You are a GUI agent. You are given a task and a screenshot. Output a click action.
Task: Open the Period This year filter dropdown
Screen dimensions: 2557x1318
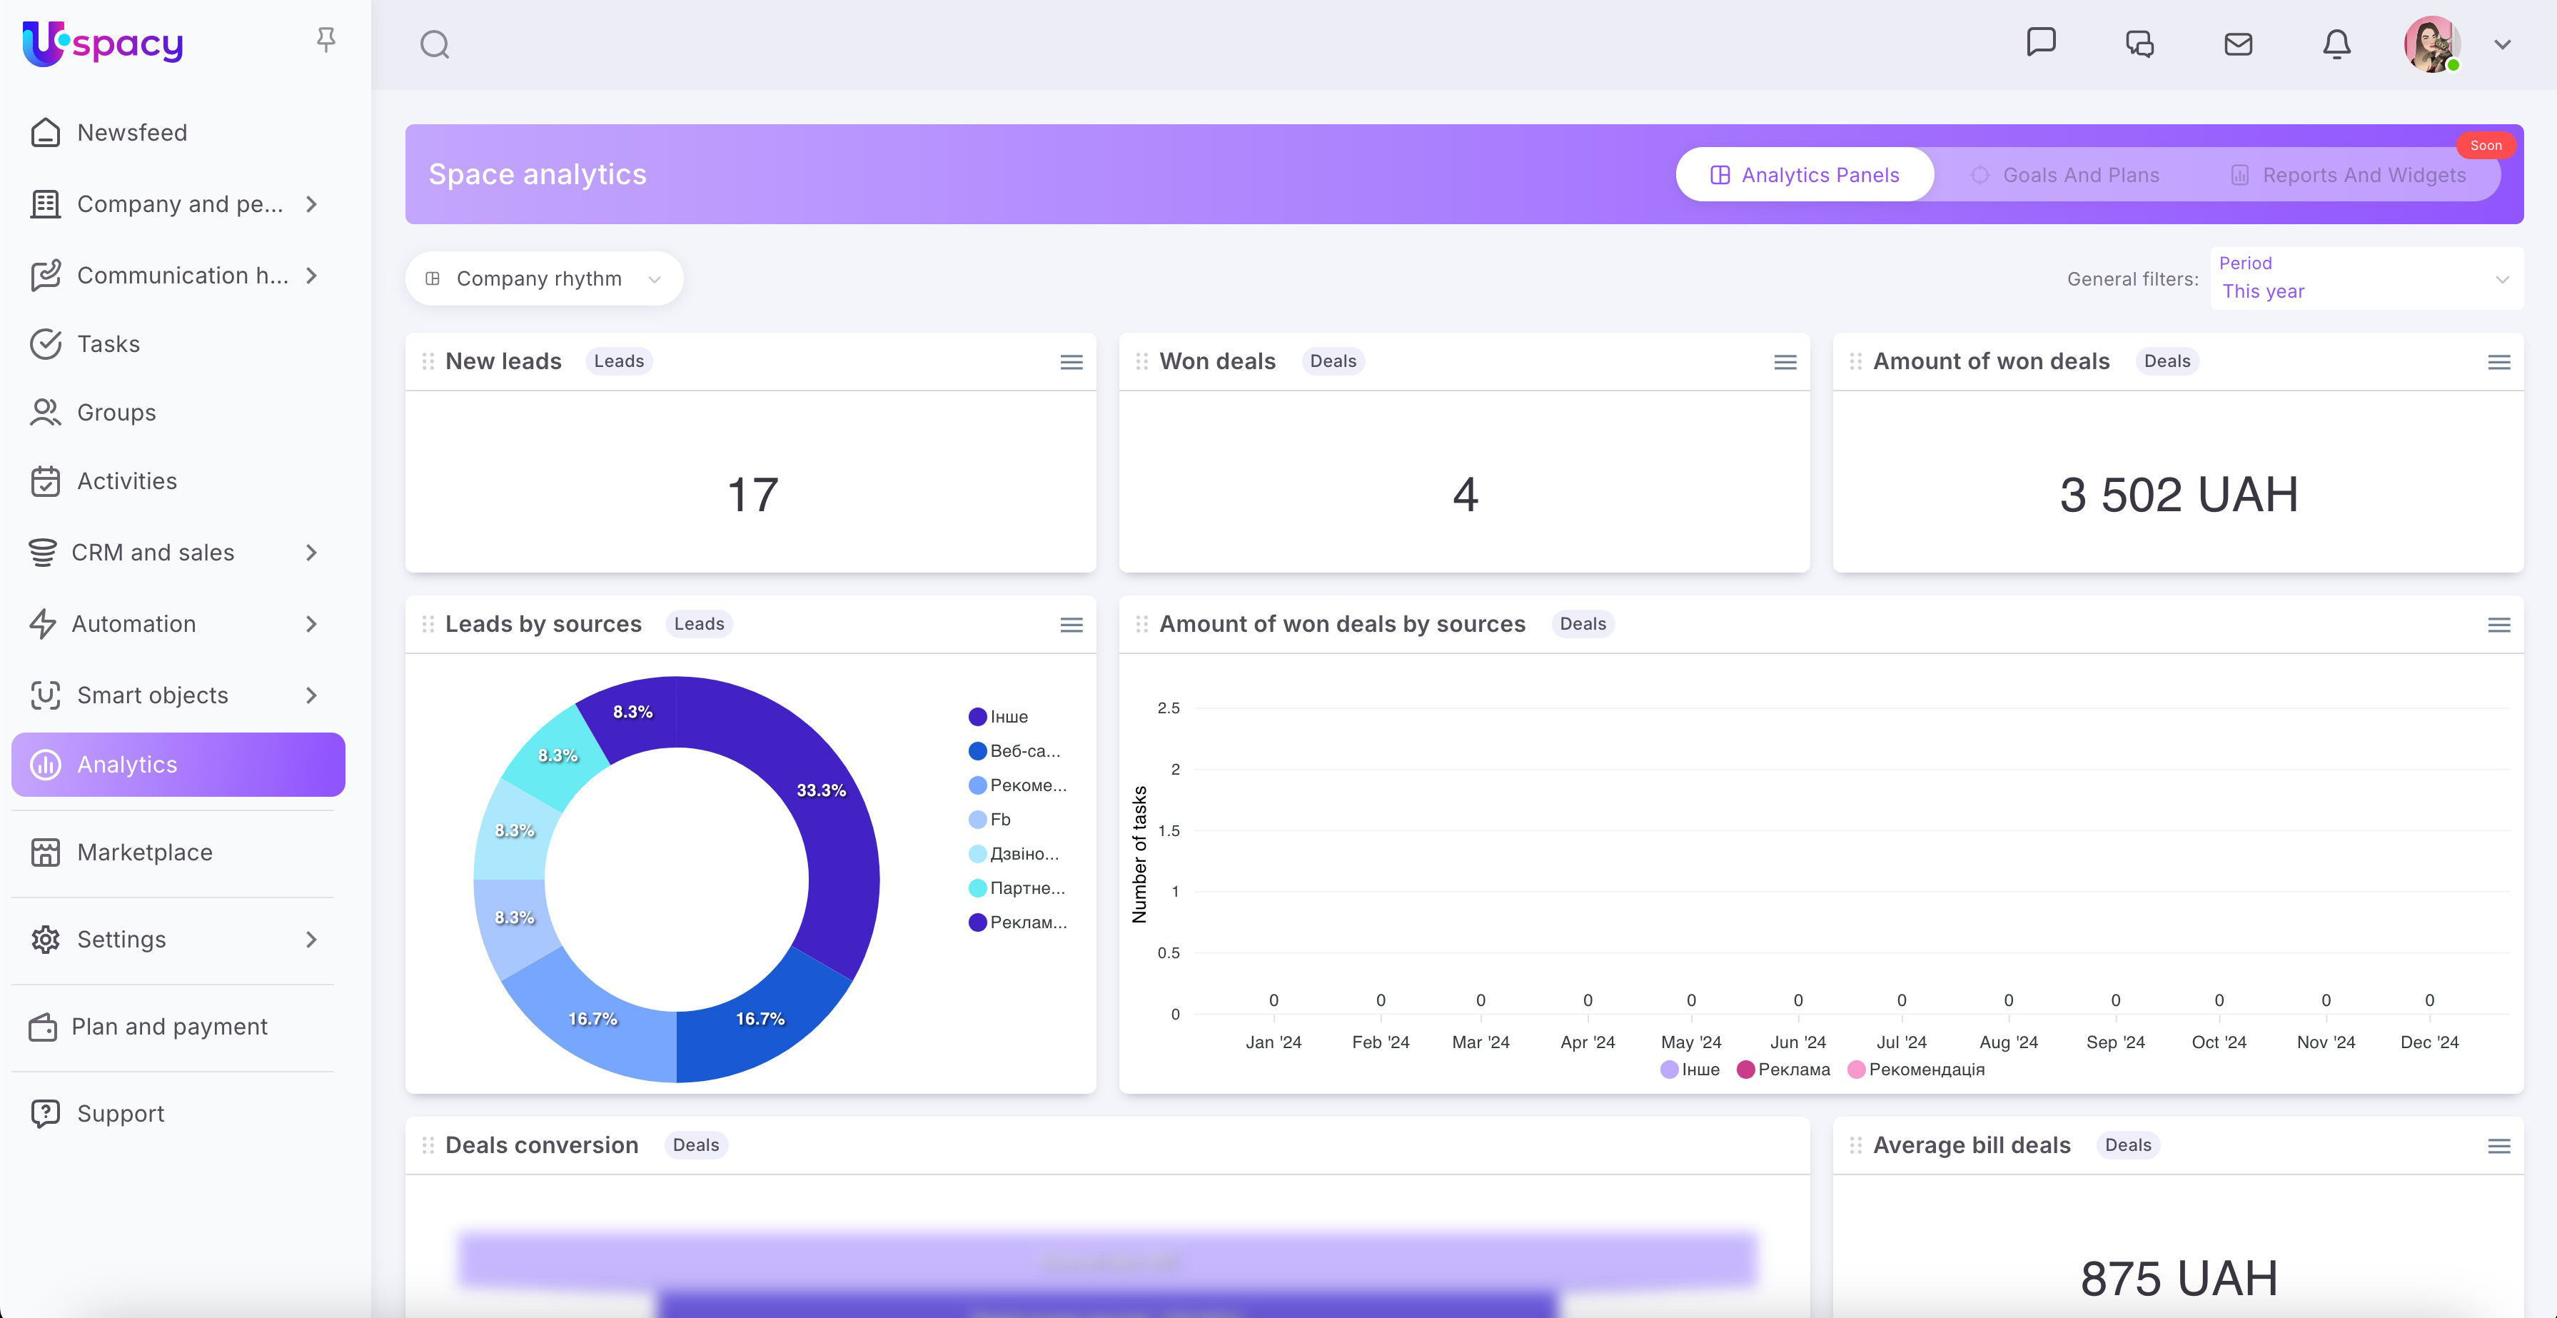[x=2366, y=279]
